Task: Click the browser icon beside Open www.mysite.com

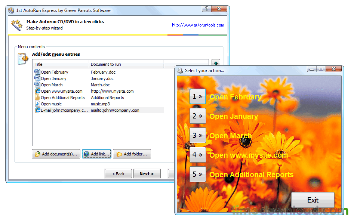Action: point(37,91)
